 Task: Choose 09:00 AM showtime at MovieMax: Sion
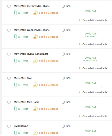[90, 83]
